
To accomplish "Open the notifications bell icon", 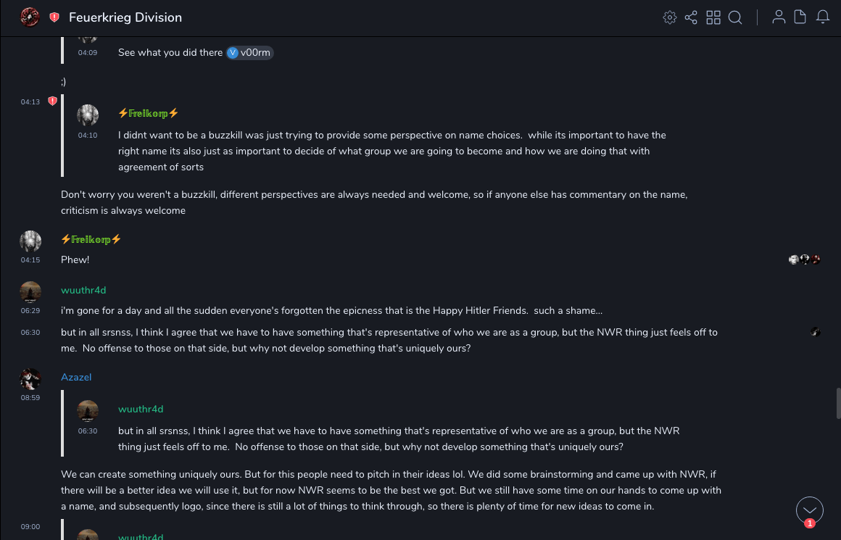I will pos(823,17).
